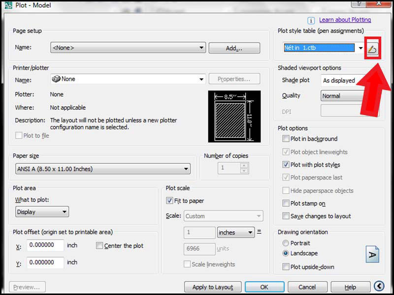Toggle Plot object lineweights checkbox
Image resolution: width=394 pixels, height=295 pixels.
tap(286, 152)
